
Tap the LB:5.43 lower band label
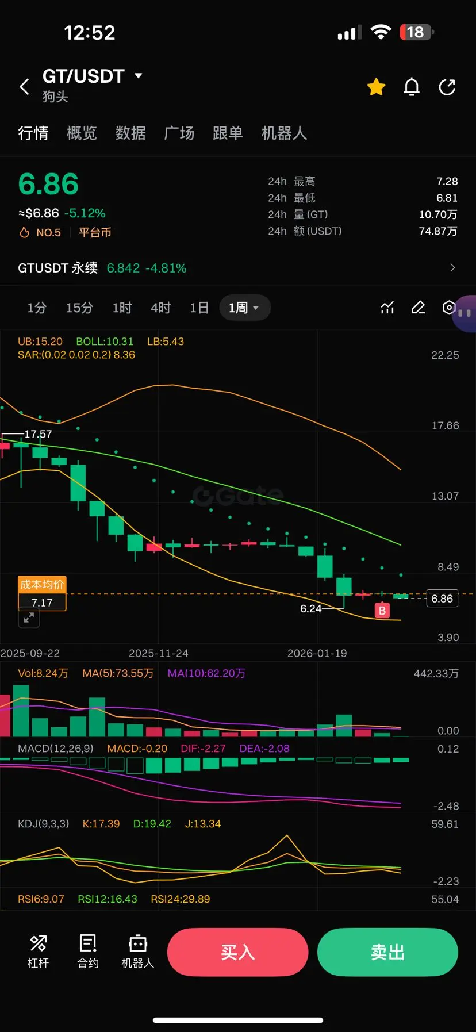point(166,342)
